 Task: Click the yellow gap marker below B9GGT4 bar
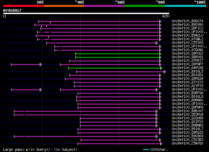pyautogui.click(x=50, y=23)
